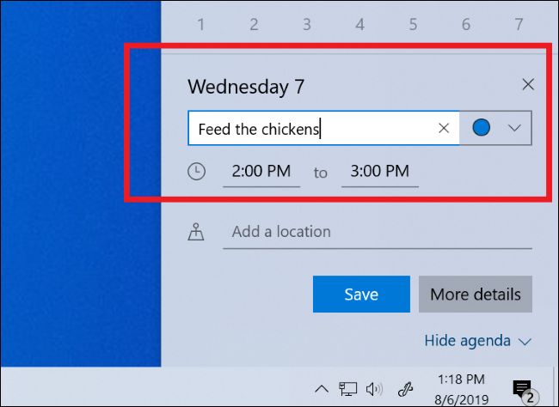Collapse the agenda with Hide agenda
Screen dimensions: 559x407
477,341
